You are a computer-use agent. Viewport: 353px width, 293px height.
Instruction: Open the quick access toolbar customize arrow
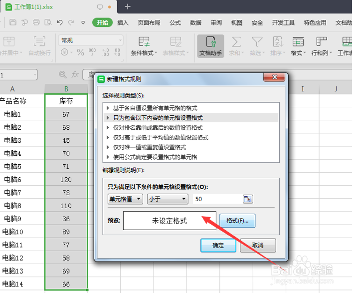(x=83, y=22)
